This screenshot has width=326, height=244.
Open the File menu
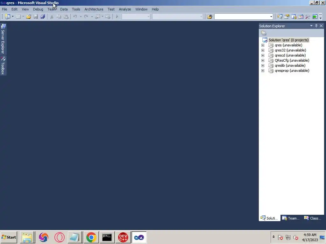(4, 9)
